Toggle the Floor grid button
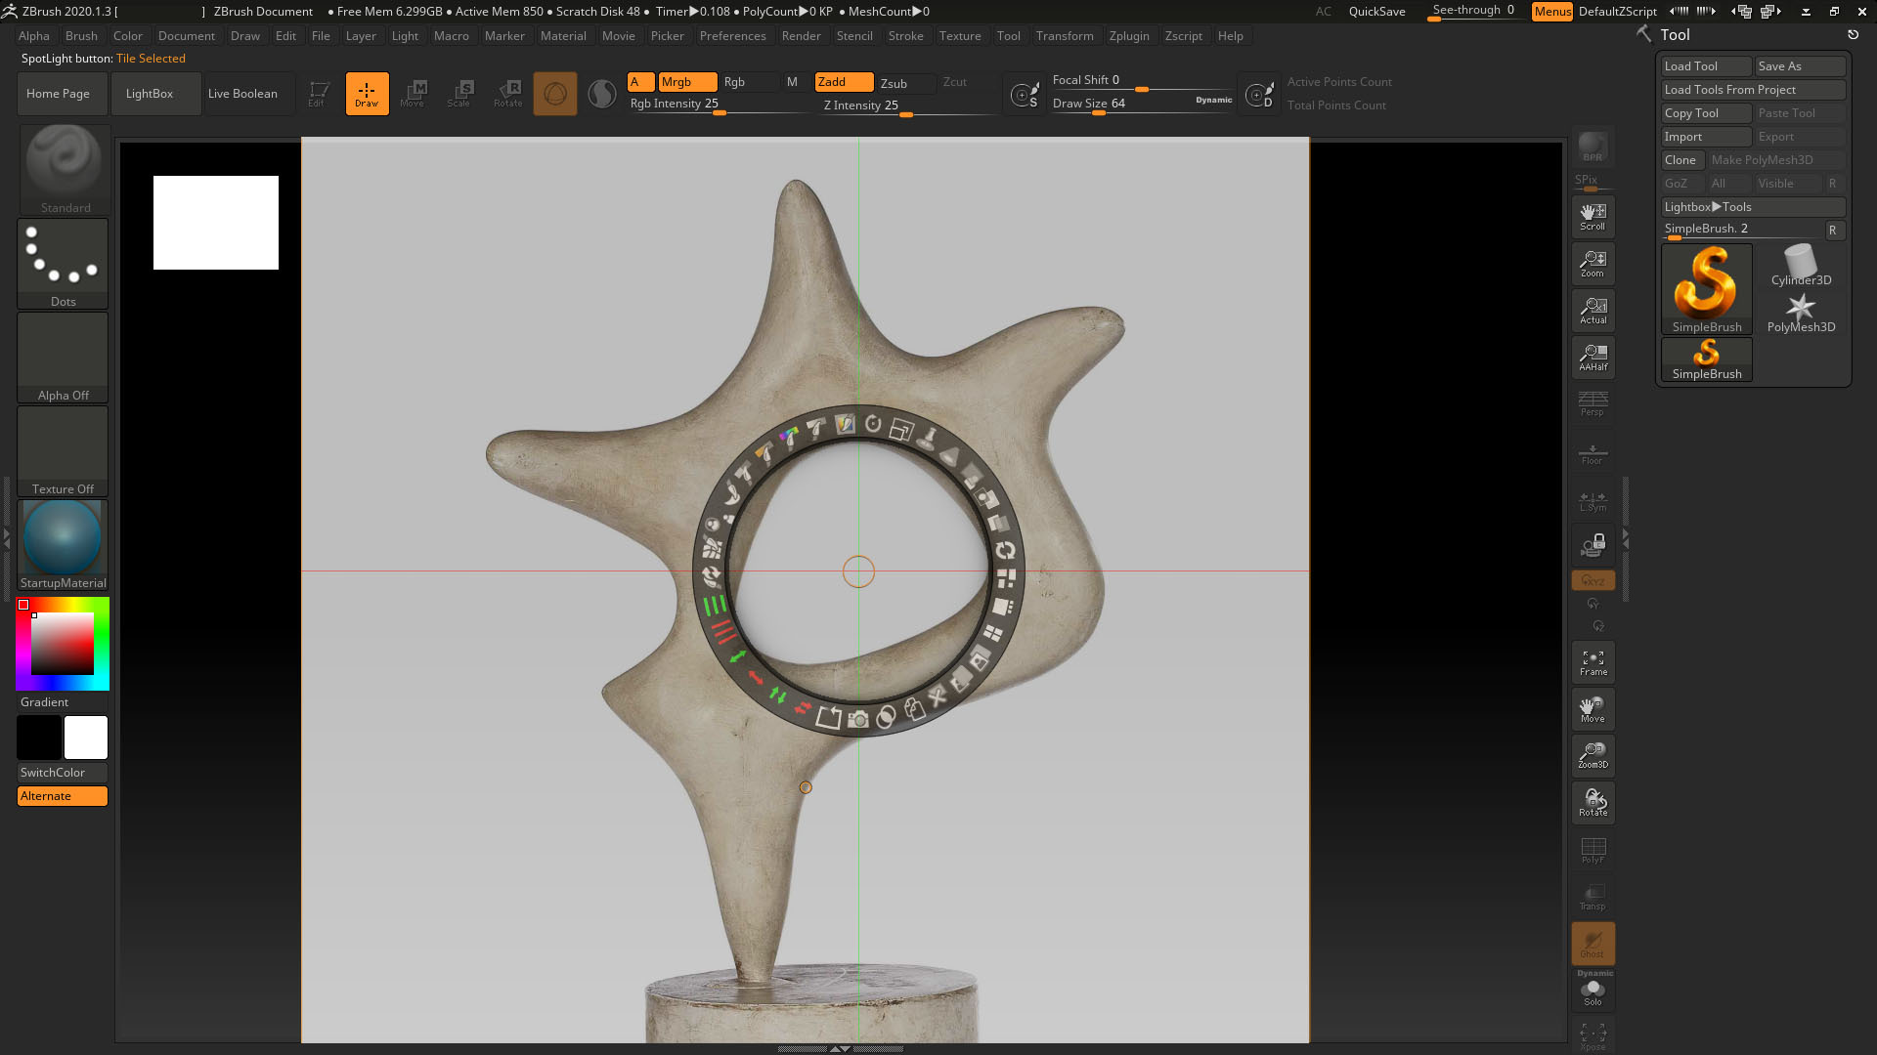The height and width of the screenshot is (1055, 1877). (x=1593, y=452)
